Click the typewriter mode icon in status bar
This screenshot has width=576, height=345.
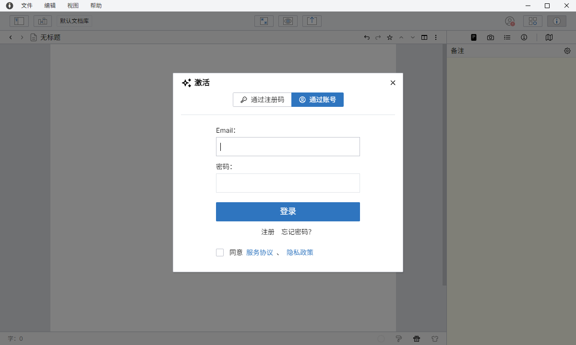(x=417, y=339)
